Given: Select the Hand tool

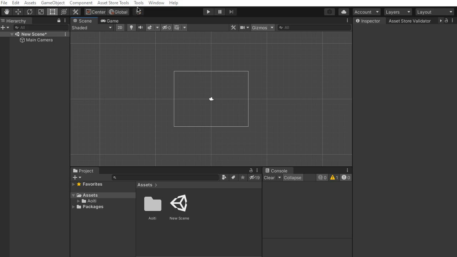Looking at the screenshot, I should click(6, 12).
